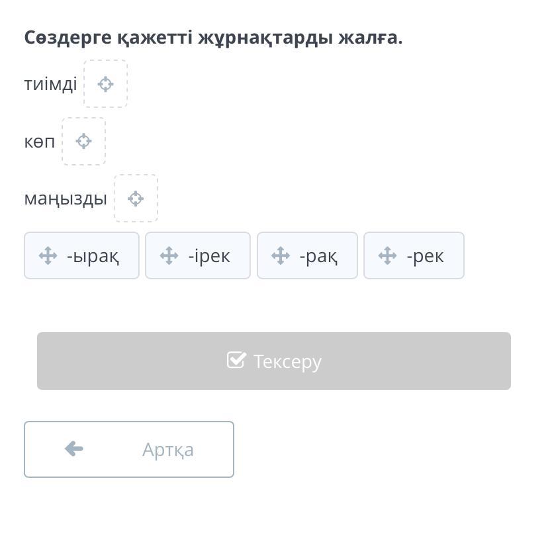Click the move handle on -рек tile
Screen dimensions: 548x548
pyautogui.click(x=387, y=255)
